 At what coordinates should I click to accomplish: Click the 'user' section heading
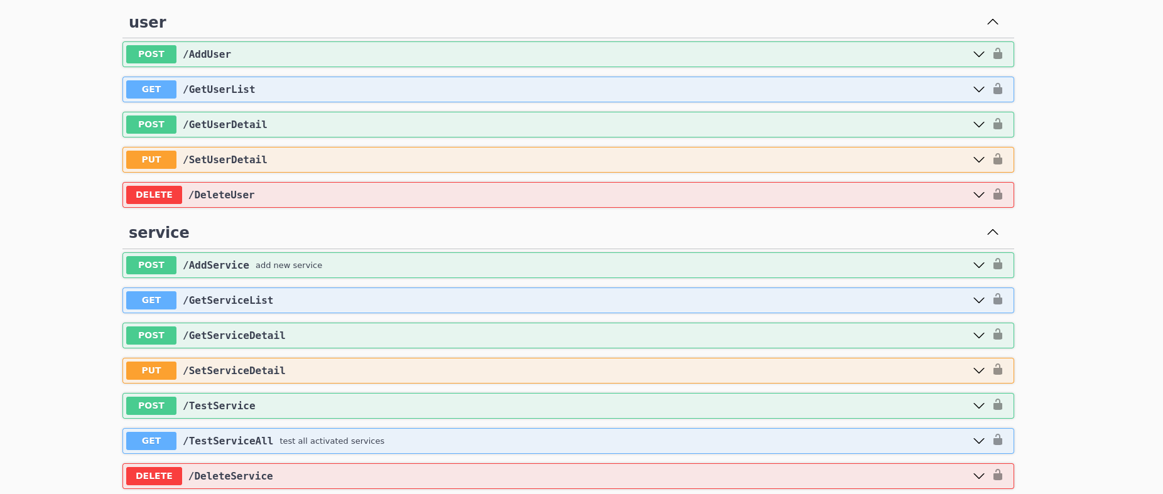[x=148, y=23]
